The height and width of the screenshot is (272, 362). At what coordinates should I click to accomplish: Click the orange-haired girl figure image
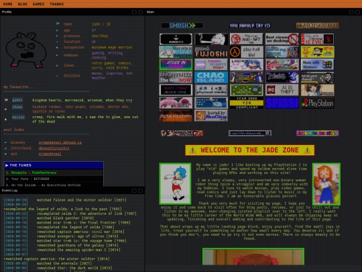click(326, 184)
